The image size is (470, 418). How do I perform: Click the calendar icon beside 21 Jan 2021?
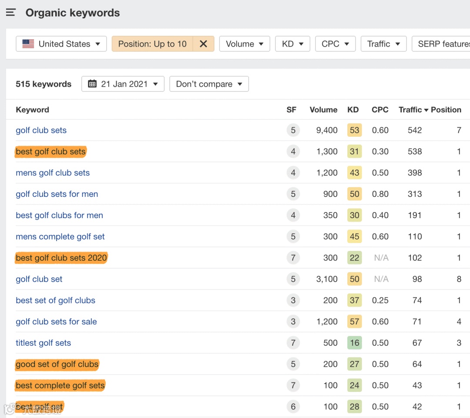(92, 84)
